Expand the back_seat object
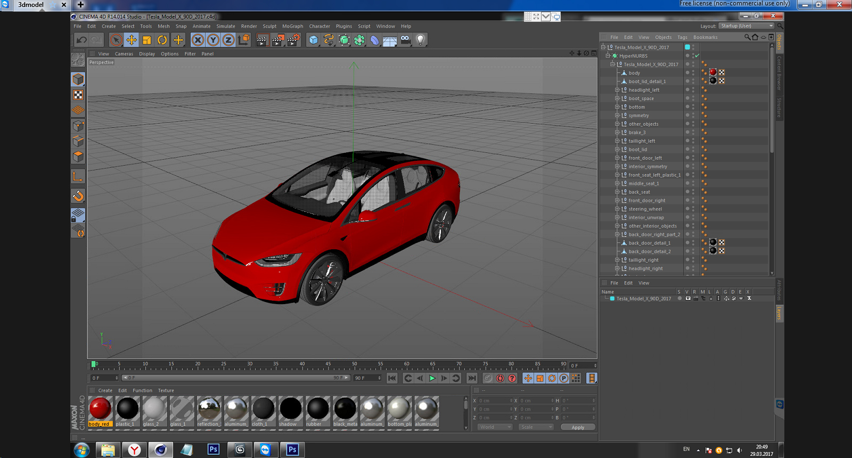The height and width of the screenshot is (458, 852). tap(617, 192)
